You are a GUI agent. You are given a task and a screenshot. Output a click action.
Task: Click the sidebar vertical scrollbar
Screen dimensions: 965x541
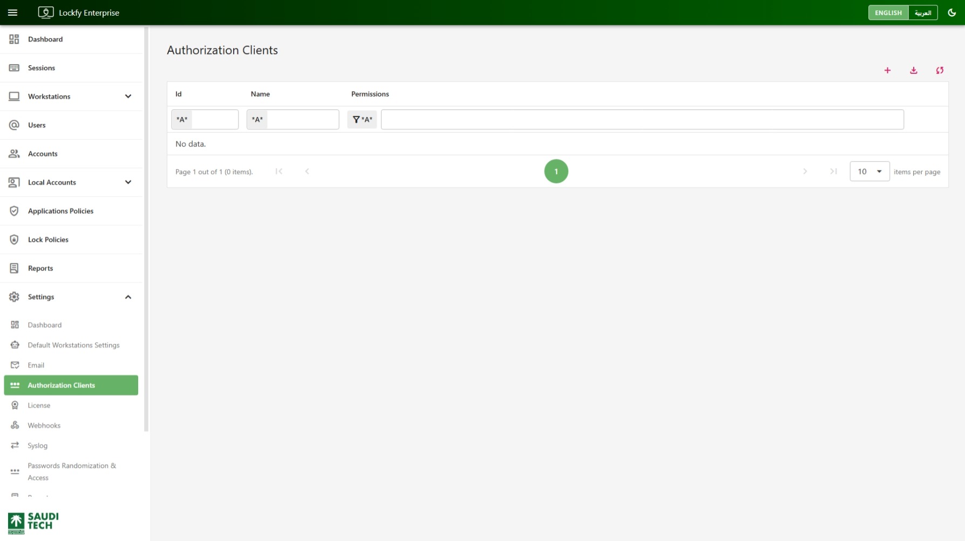click(x=146, y=229)
